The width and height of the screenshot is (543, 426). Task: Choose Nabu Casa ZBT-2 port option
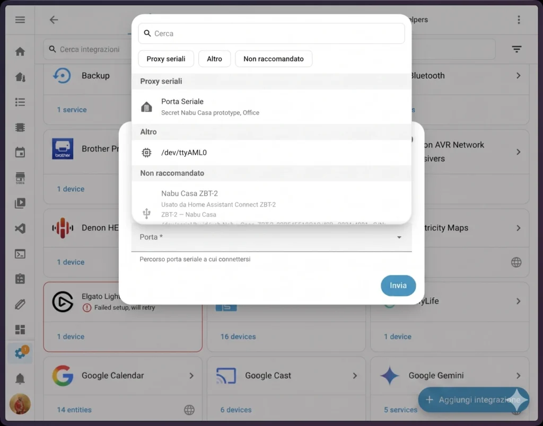click(x=271, y=203)
